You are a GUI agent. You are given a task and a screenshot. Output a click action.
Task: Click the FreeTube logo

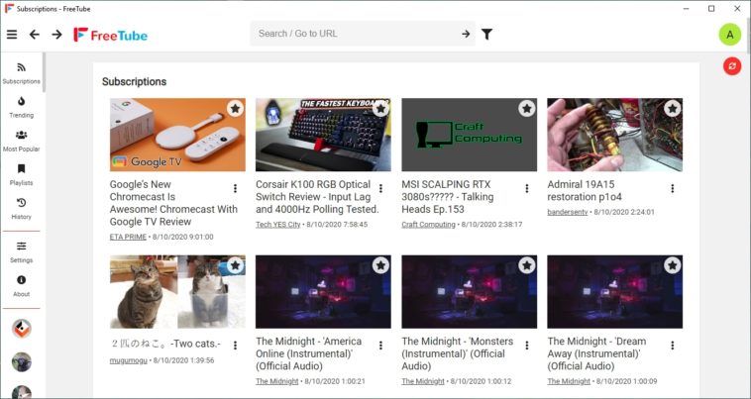(111, 35)
